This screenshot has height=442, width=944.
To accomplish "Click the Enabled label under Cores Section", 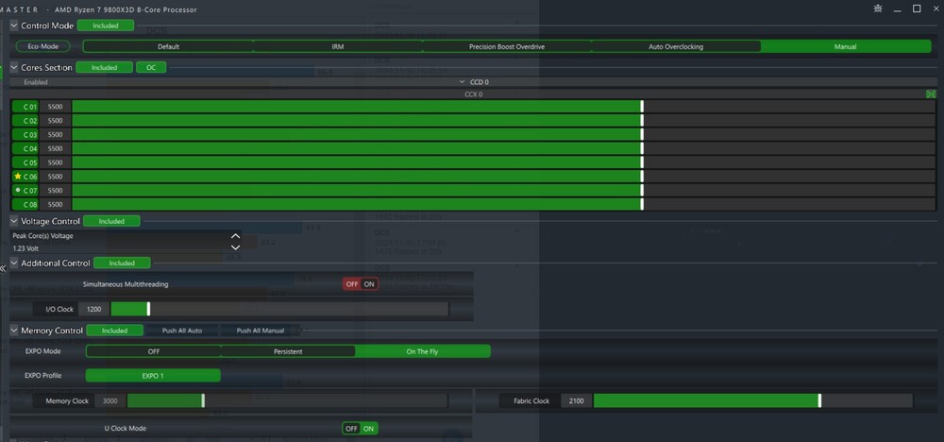I will 36,82.
